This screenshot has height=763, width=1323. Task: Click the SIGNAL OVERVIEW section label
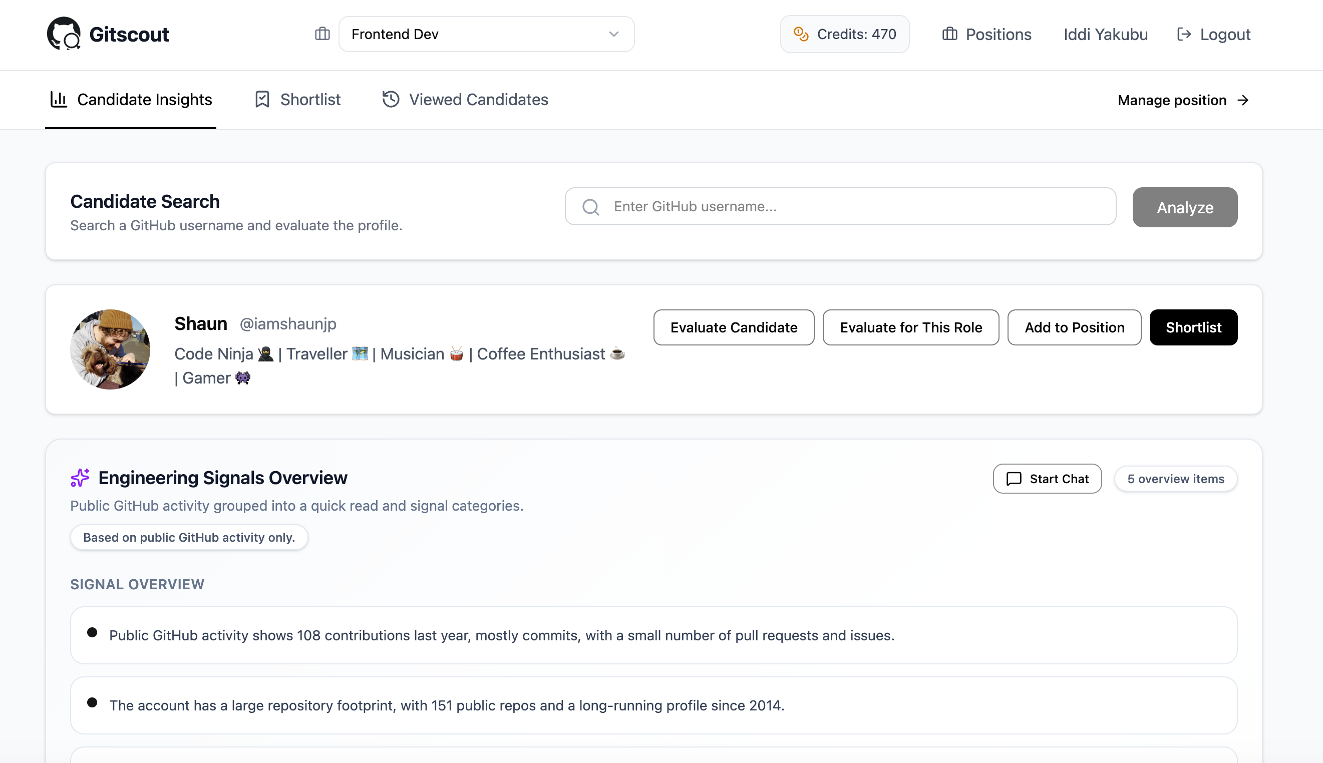tap(137, 584)
